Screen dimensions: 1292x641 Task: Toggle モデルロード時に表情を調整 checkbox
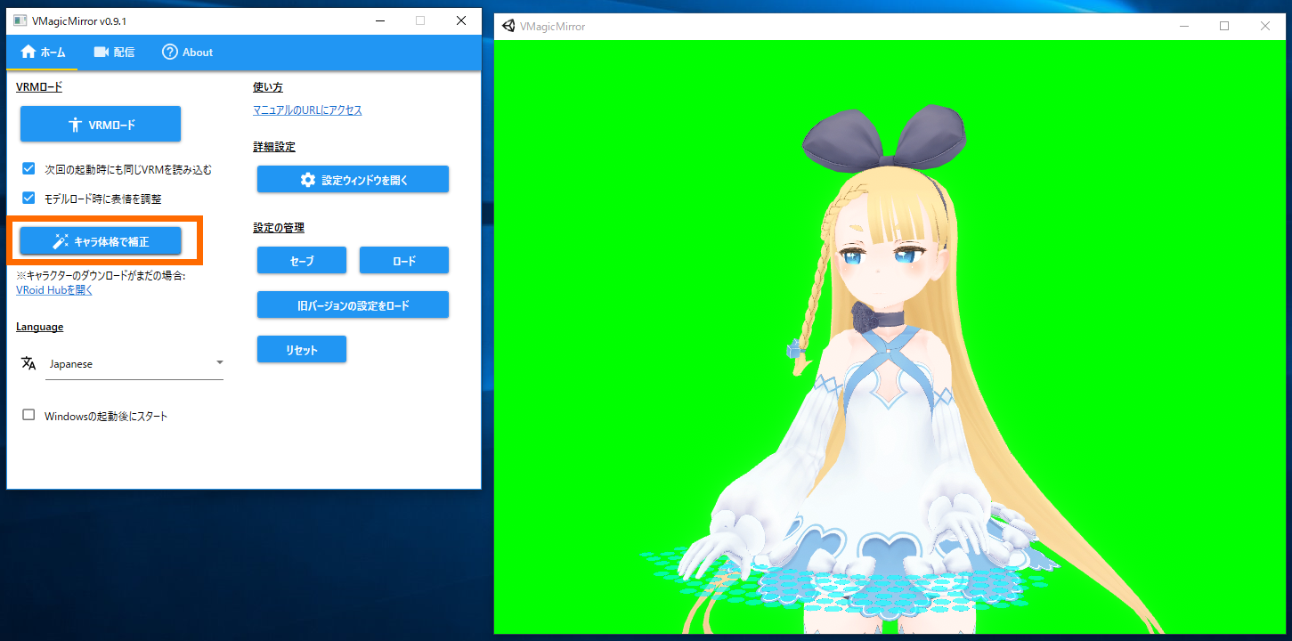pos(28,199)
